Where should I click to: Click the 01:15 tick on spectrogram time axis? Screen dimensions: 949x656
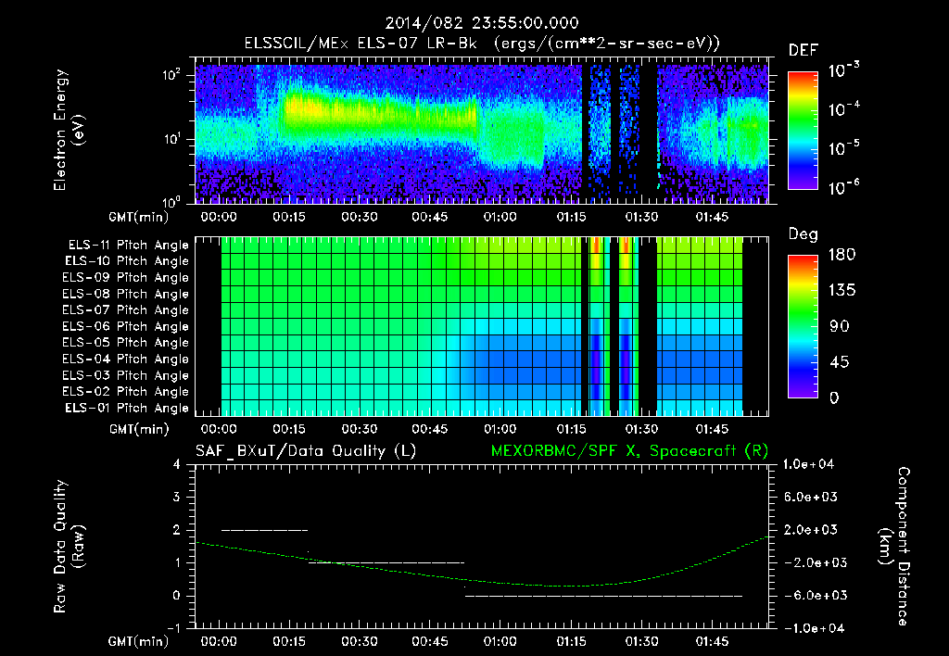[571, 217]
